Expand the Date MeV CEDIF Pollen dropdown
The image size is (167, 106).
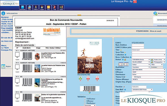tap(142, 90)
